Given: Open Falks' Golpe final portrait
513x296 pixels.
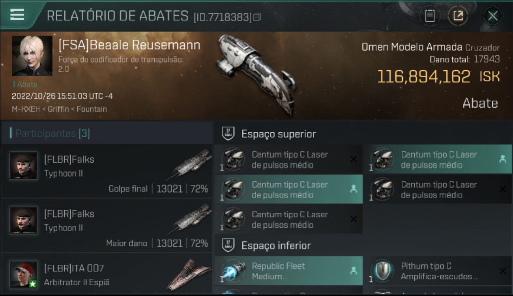Looking at the screenshot, I should (24, 166).
